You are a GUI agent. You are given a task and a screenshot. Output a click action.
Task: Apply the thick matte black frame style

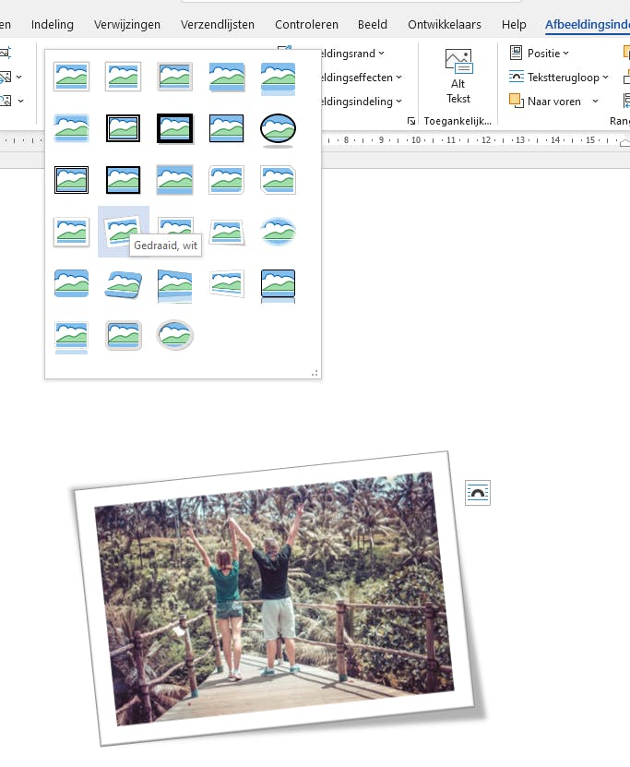pyautogui.click(x=175, y=128)
